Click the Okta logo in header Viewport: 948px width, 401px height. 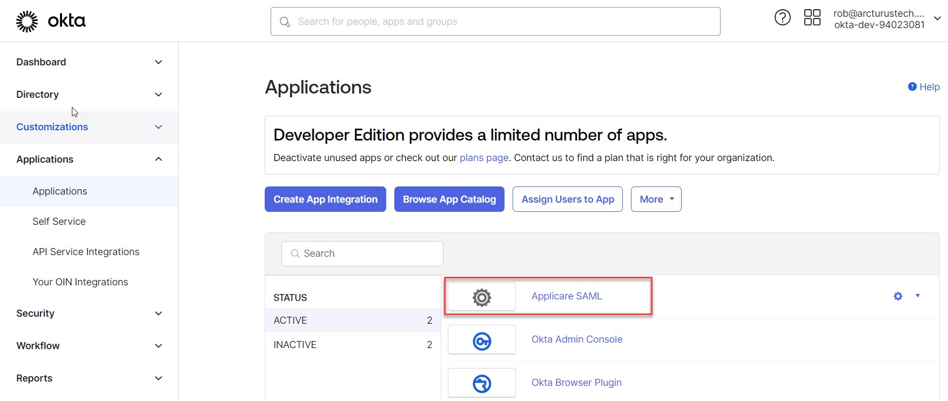51,21
